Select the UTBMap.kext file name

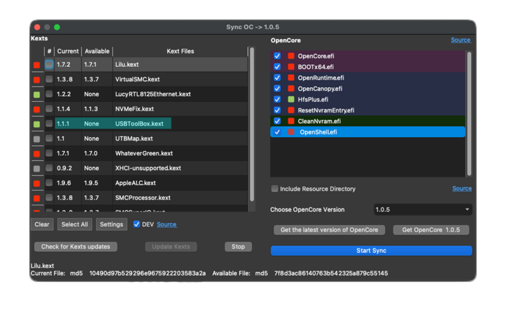tap(134, 138)
